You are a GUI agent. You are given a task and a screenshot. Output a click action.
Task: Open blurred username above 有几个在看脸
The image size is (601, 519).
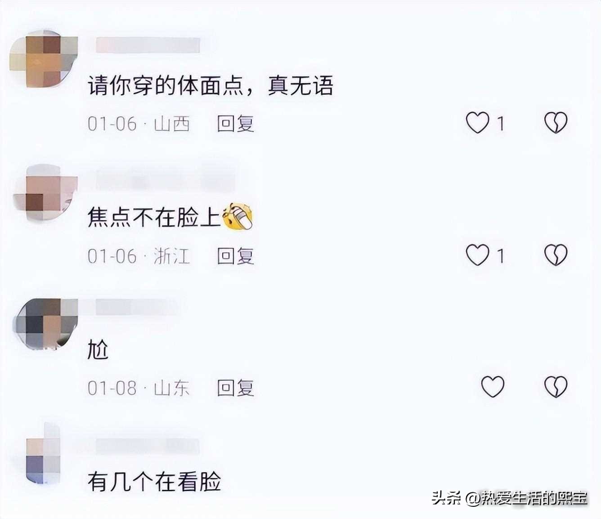click(x=148, y=445)
